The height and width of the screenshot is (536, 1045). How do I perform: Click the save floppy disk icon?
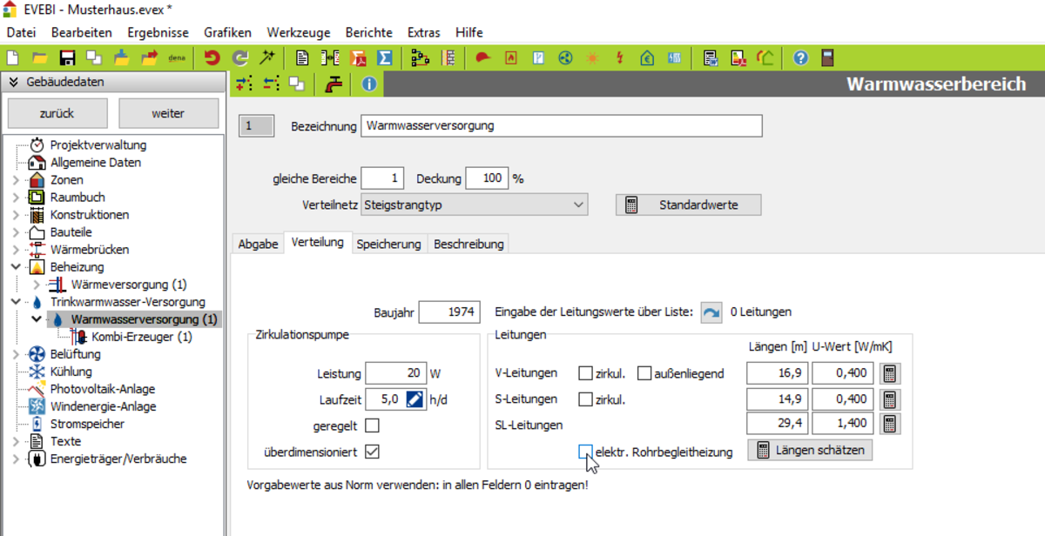coord(67,58)
